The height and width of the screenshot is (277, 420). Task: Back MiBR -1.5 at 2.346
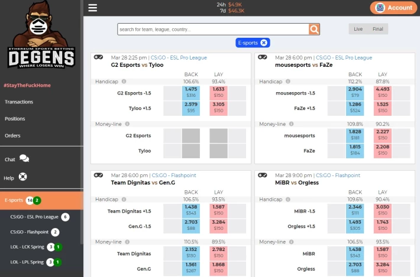[x=355, y=211]
